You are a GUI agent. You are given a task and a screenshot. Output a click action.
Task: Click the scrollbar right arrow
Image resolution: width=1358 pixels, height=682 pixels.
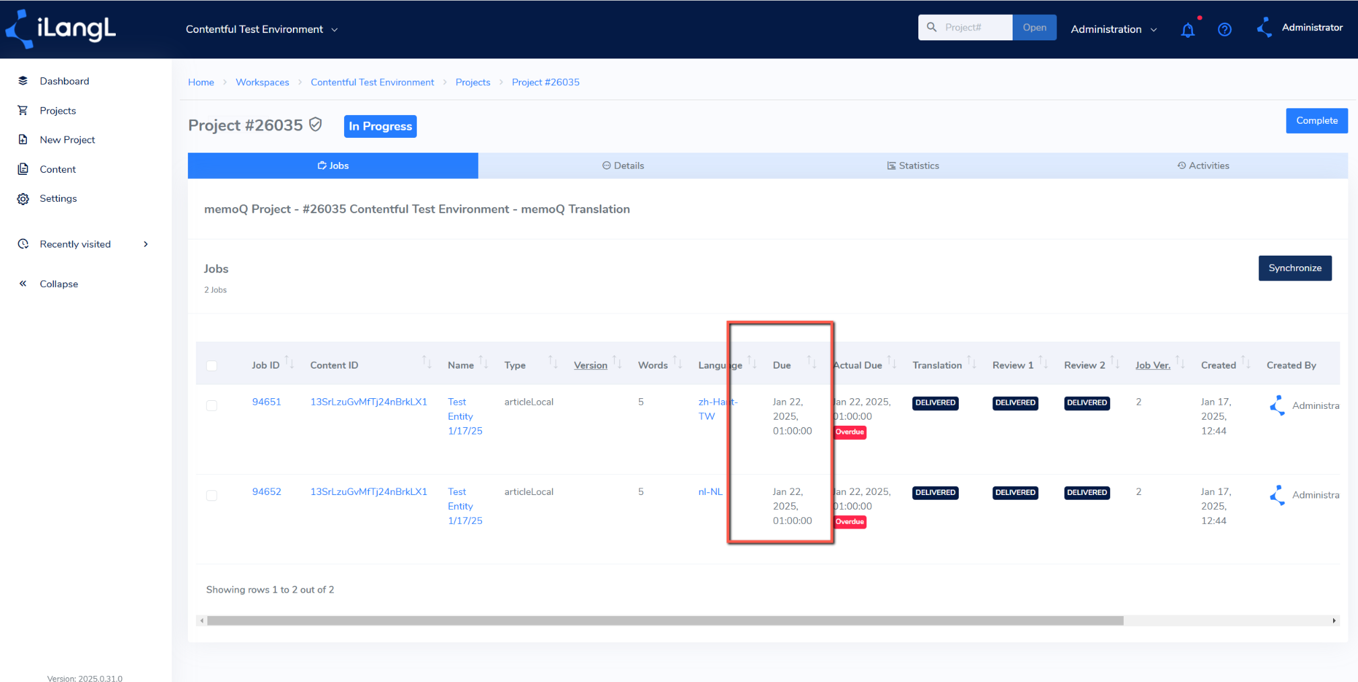(1334, 621)
